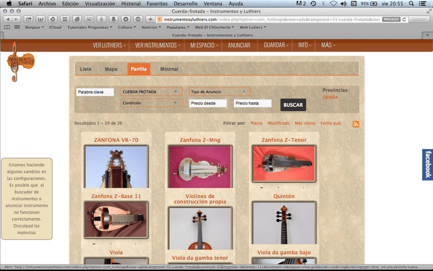This screenshot has width=433, height=271.
Task: Open the Web Lutiers bookmarks folder
Action: pyautogui.click(x=253, y=27)
